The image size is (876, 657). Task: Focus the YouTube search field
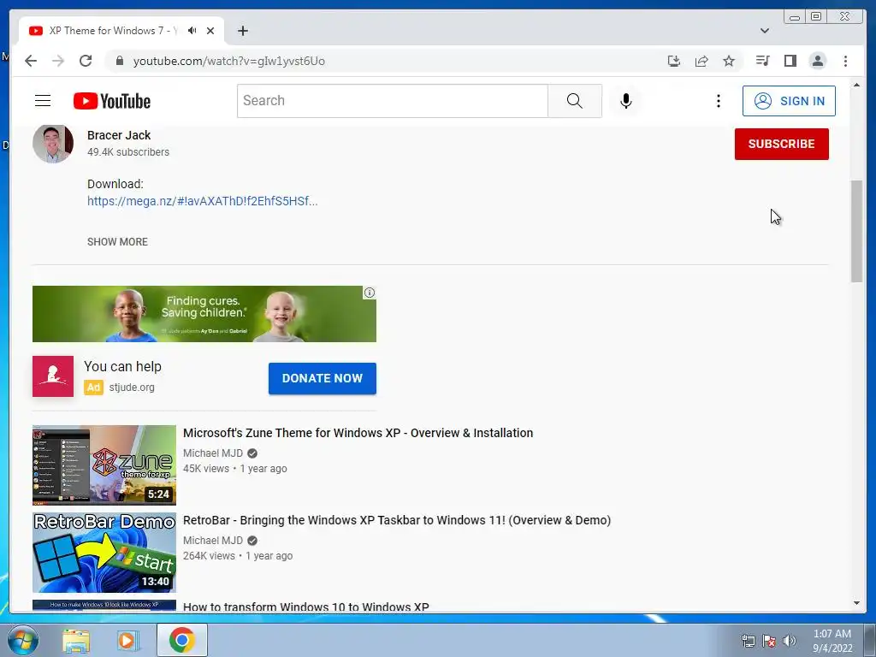392,101
